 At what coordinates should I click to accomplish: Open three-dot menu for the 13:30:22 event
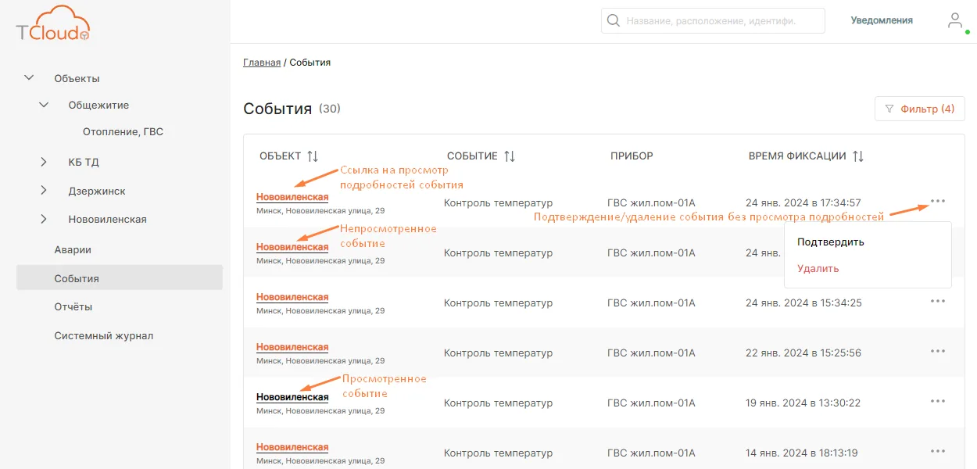coord(938,401)
